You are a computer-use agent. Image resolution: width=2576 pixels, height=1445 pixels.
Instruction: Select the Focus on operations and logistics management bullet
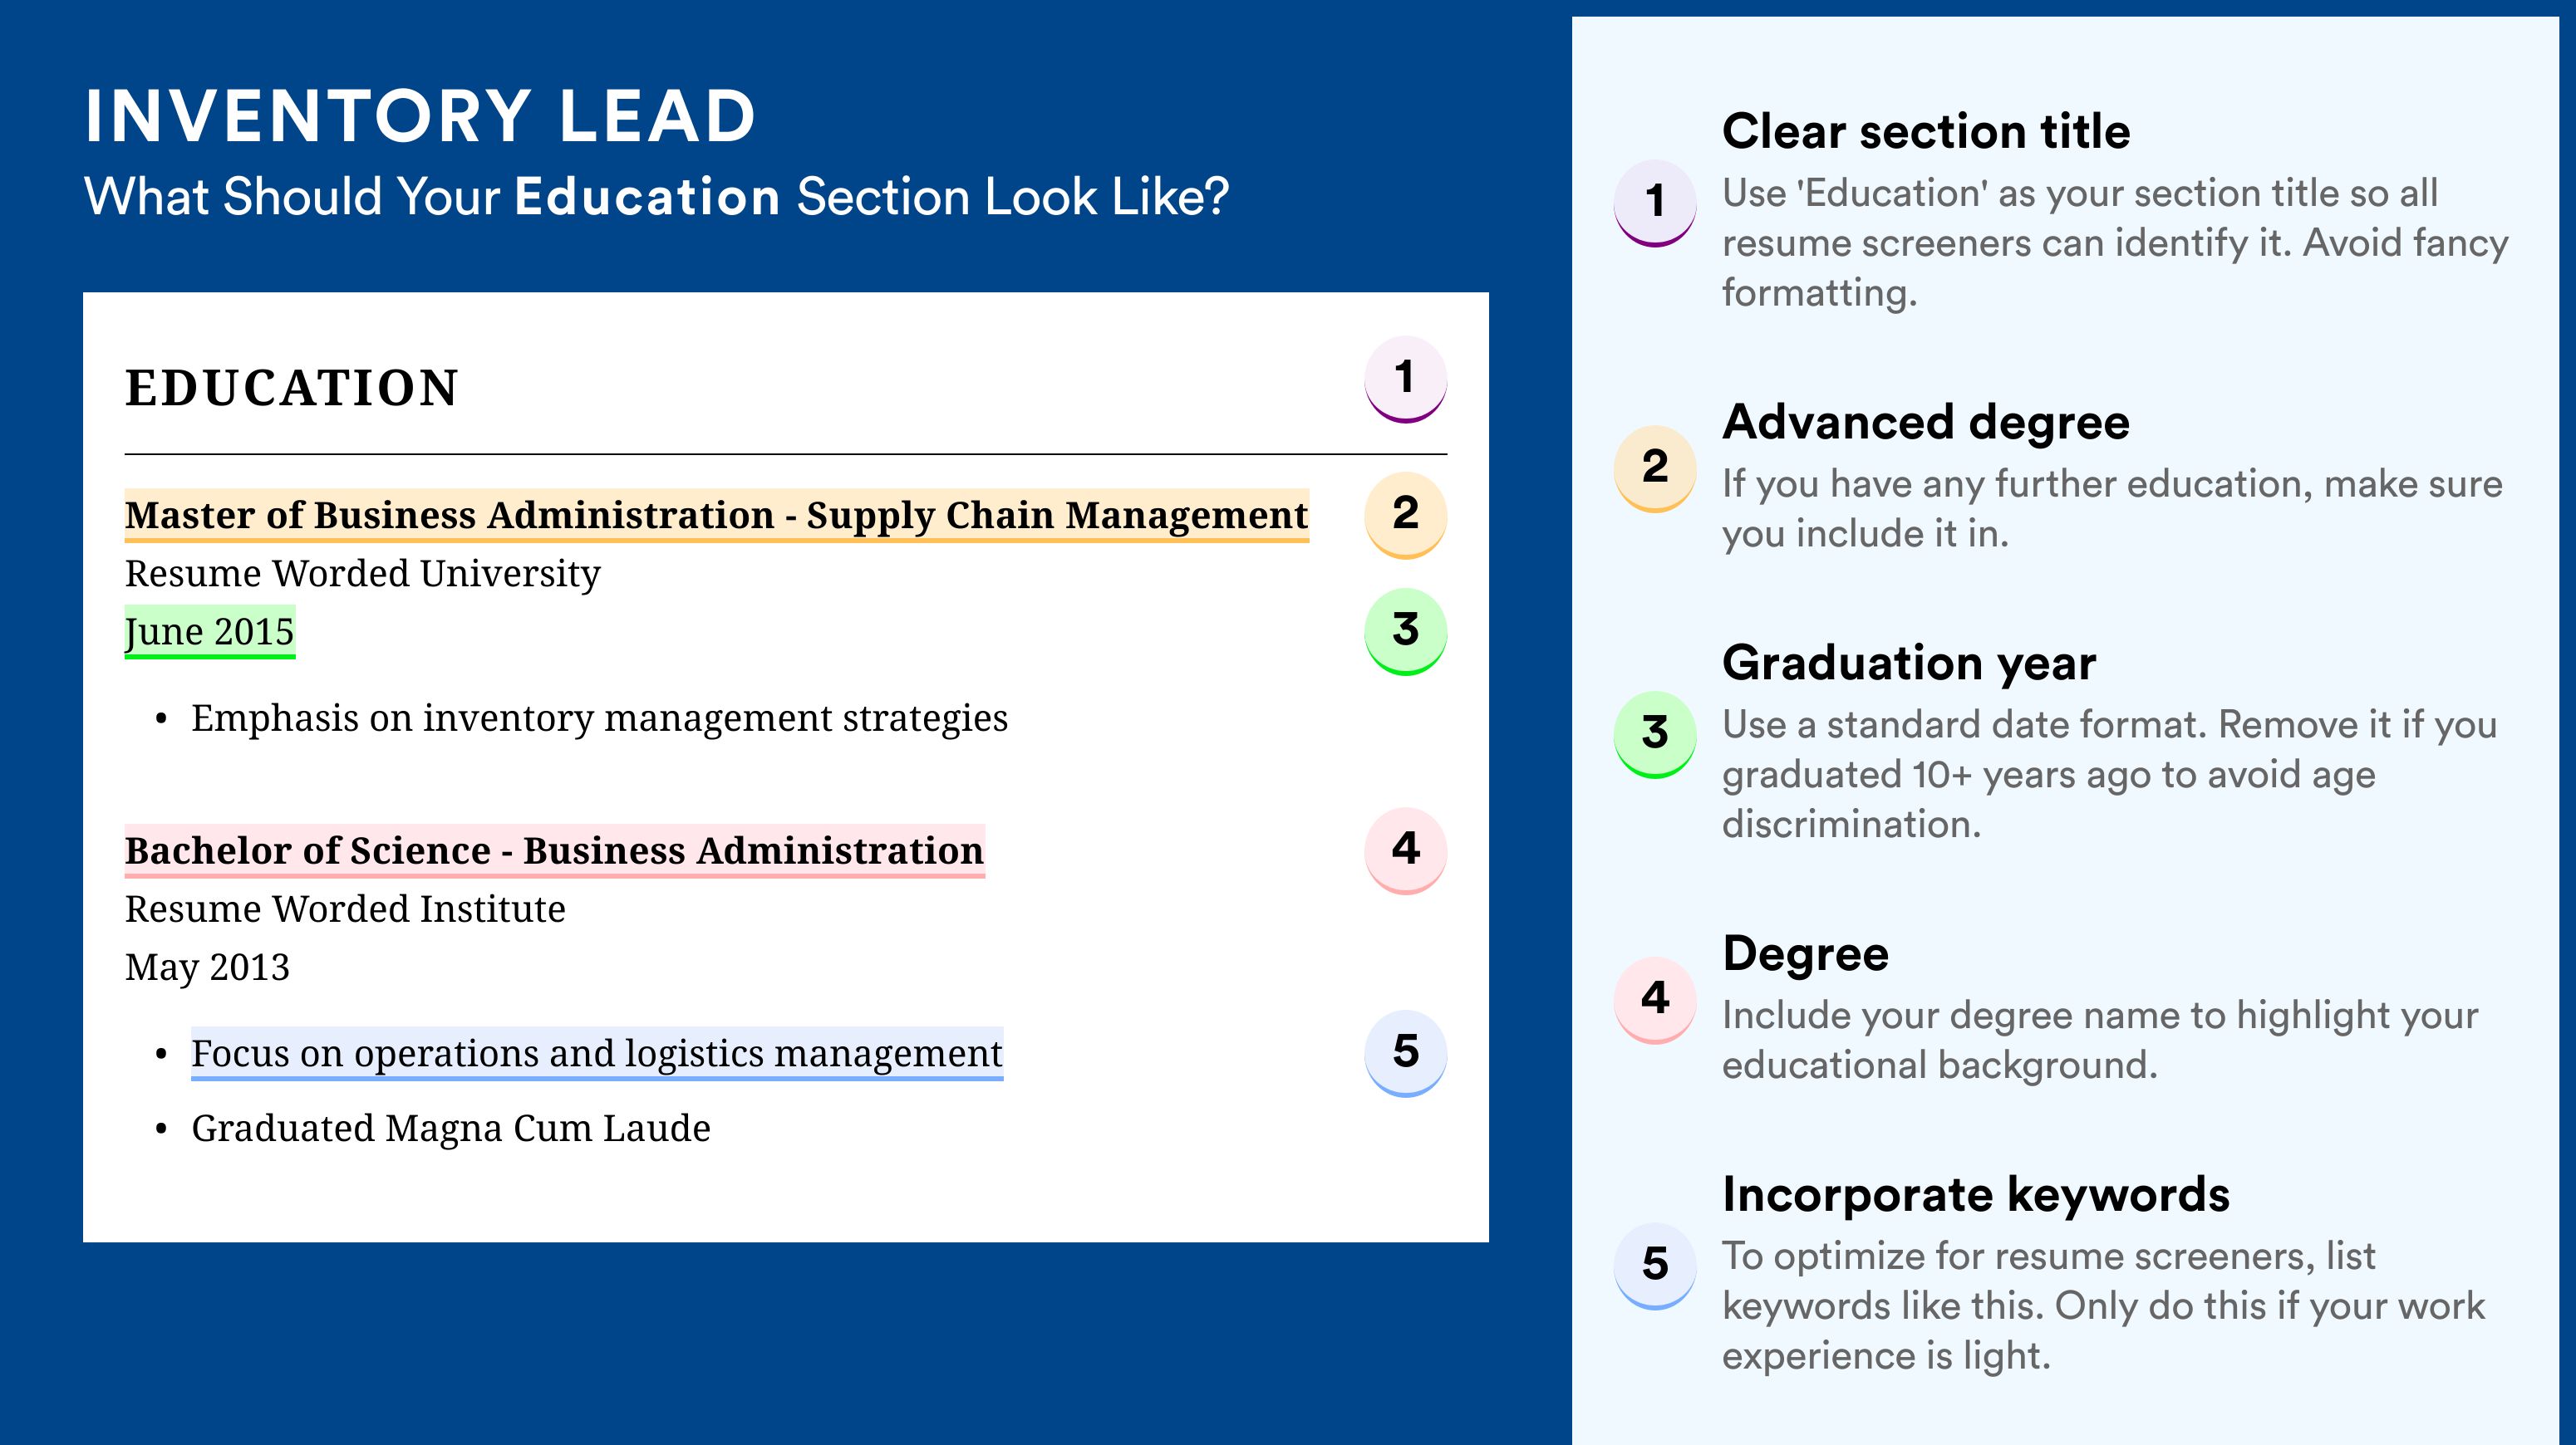coord(597,1053)
